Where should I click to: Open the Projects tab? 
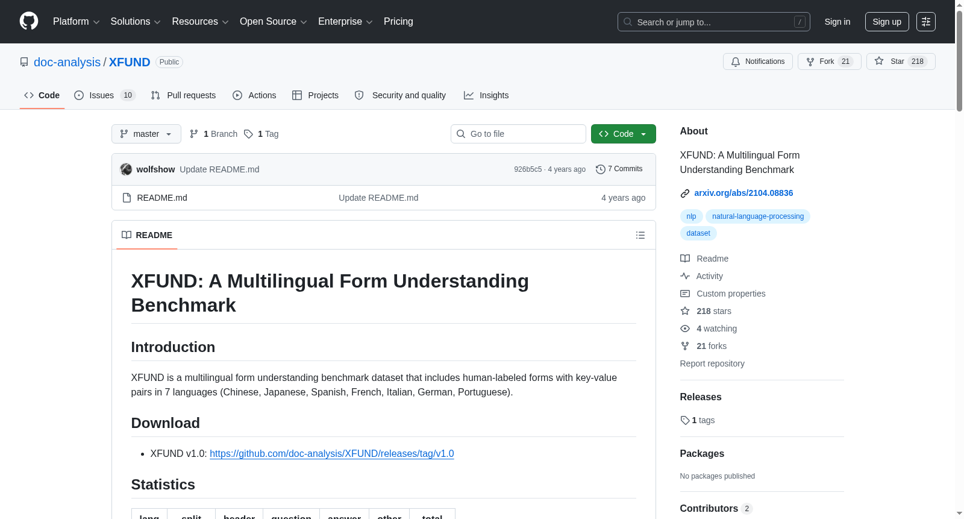(315, 95)
